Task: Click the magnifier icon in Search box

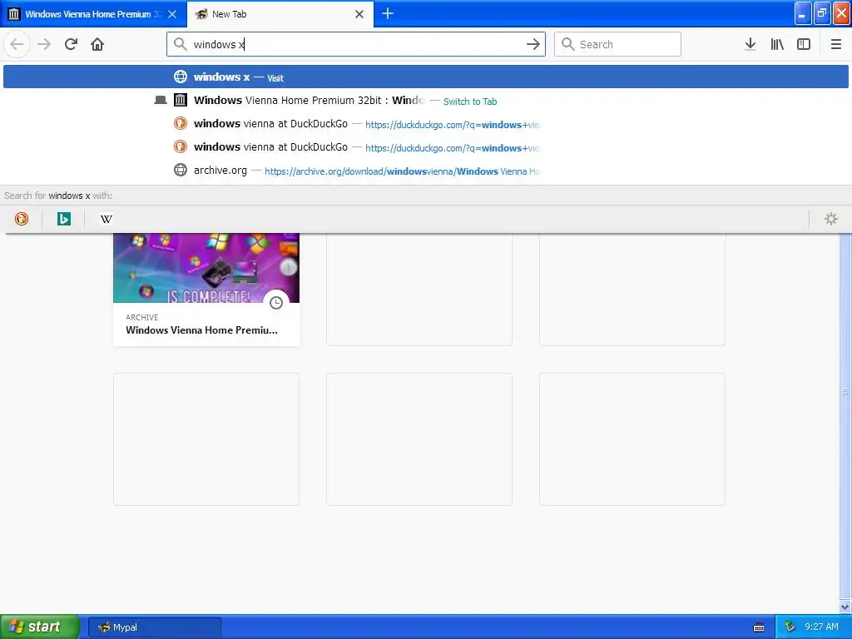Action: click(567, 44)
